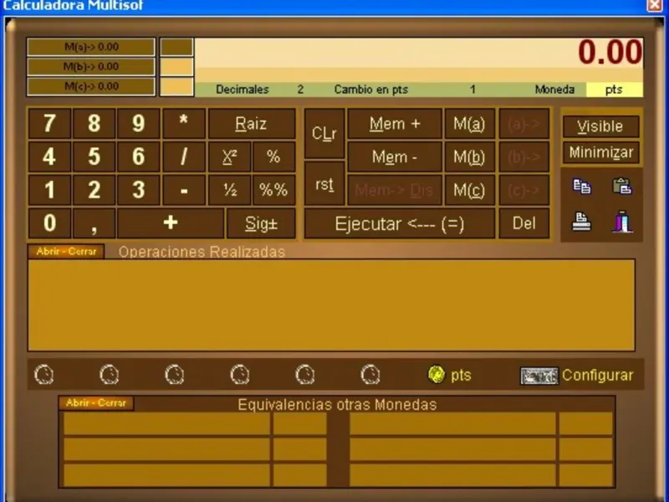The image size is (669, 502).
Task: Click the Decimales value 2
Action: pyautogui.click(x=300, y=90)
